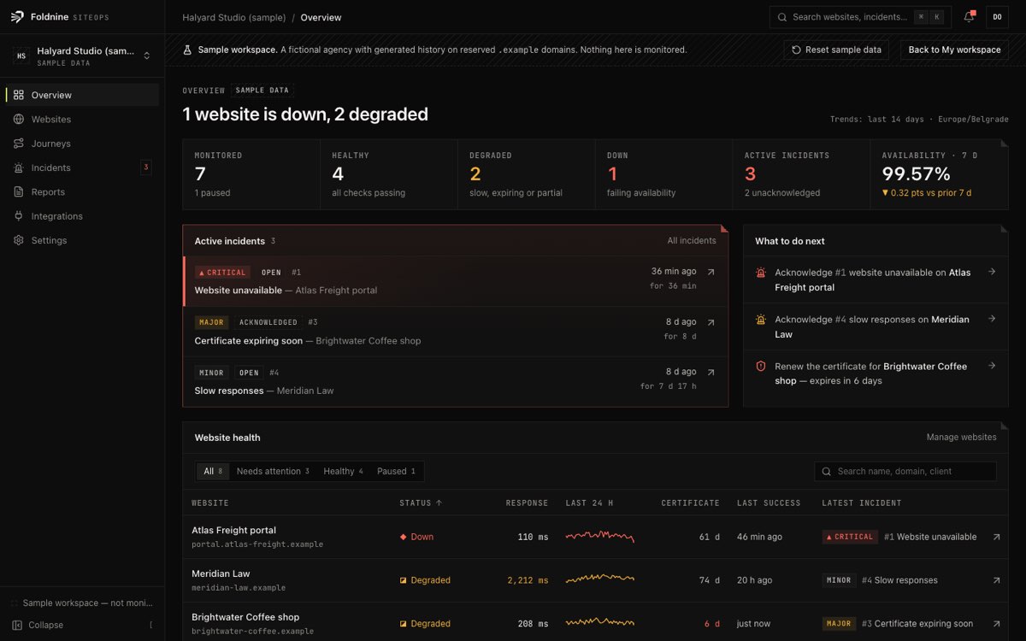The height and width of the screenshot is (641, 1026).
Task: Go to Integrations in the sidebar
Action: (x=82, y=216)
